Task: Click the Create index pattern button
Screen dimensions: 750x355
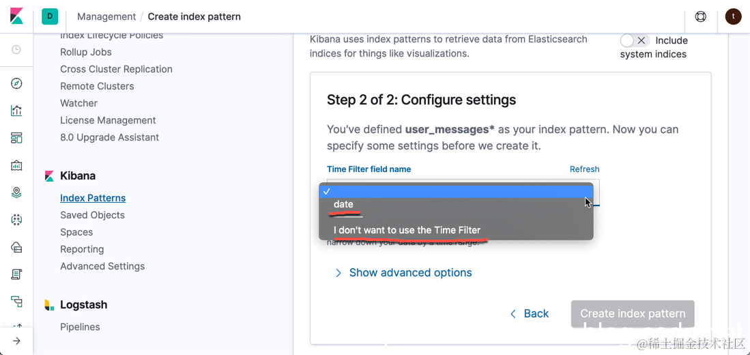Action: point(633,313)
